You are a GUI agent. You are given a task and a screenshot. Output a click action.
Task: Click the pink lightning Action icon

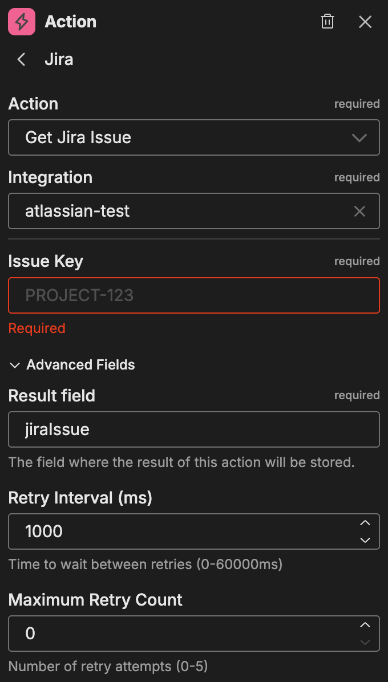pyautogui.click(x=21, y=22)
